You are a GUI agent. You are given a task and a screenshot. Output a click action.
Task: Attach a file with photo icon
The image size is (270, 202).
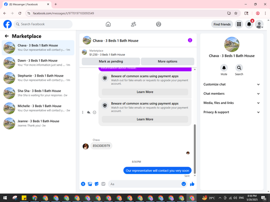pos(90,184)
